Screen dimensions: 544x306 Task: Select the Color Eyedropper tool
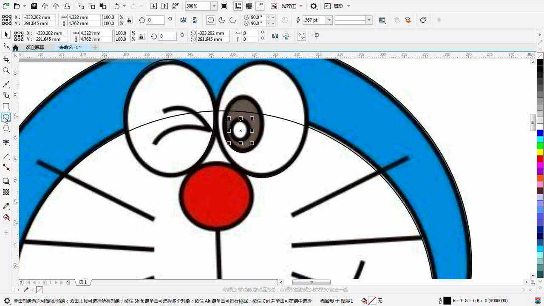tap(6, 206)
